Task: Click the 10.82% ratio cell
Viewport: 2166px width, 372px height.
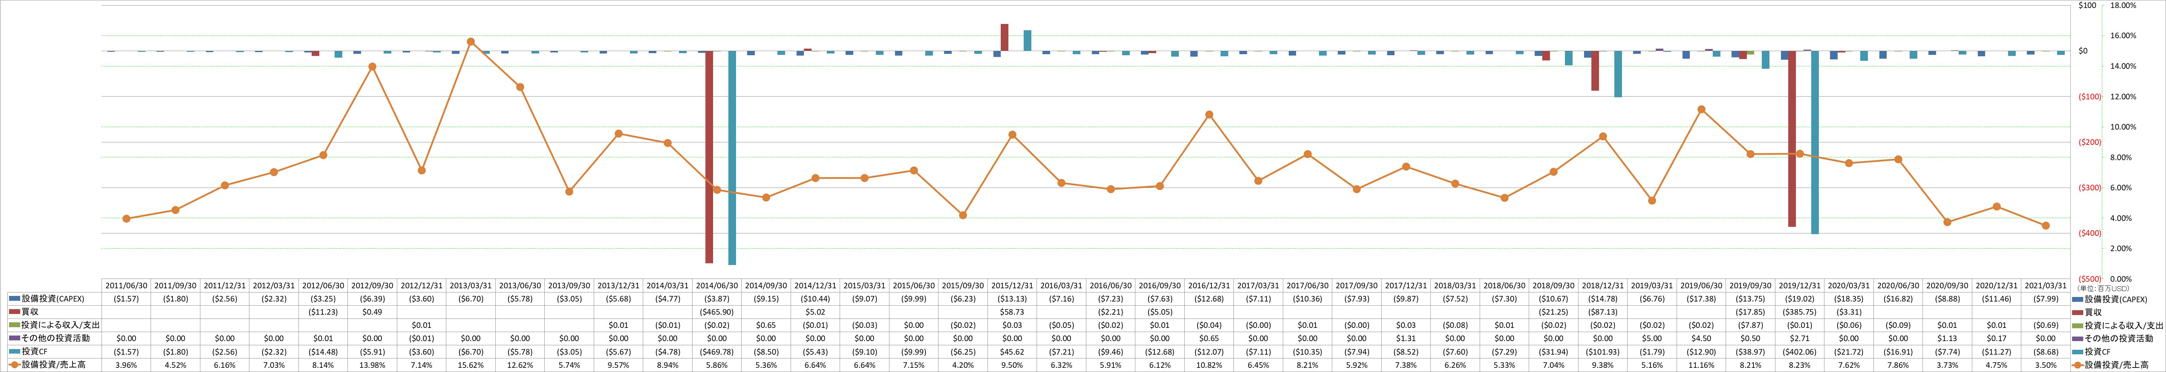Action: click(1209, 365)
